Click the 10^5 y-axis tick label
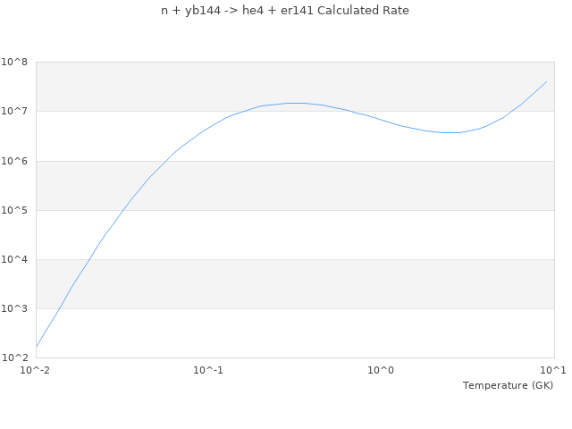Screen dimensions: 572x429 point(15,210)
